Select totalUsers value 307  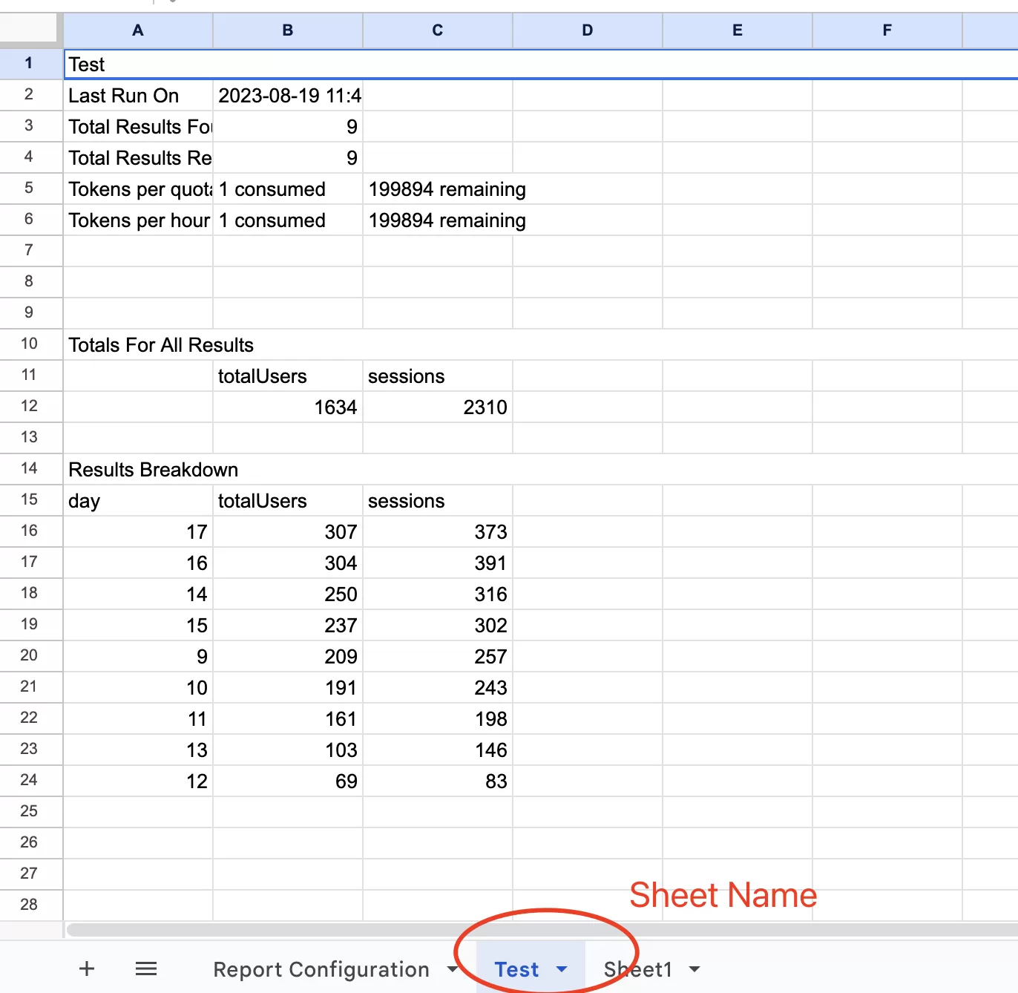coord(288,532)
